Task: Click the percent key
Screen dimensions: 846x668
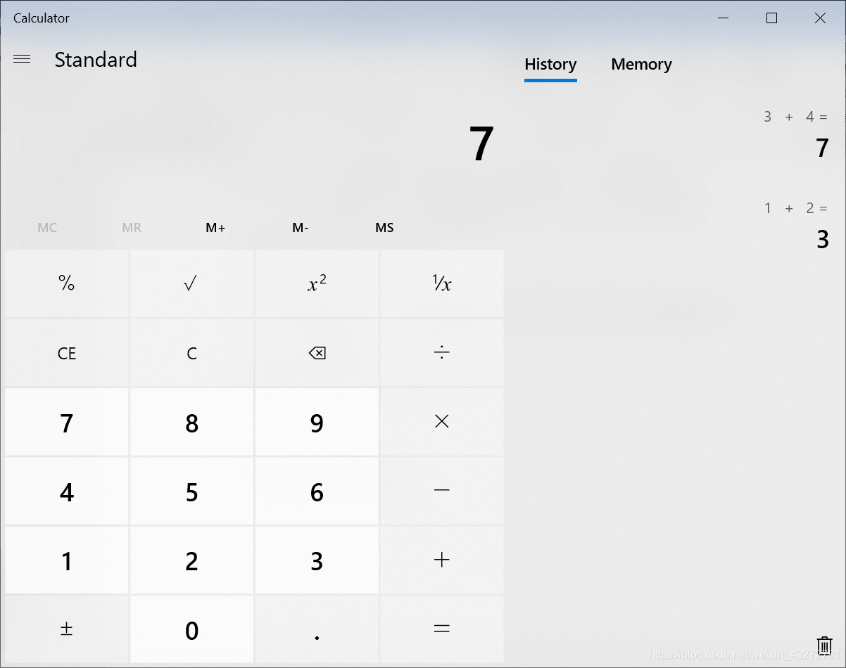Action: (x=67, y=283)
